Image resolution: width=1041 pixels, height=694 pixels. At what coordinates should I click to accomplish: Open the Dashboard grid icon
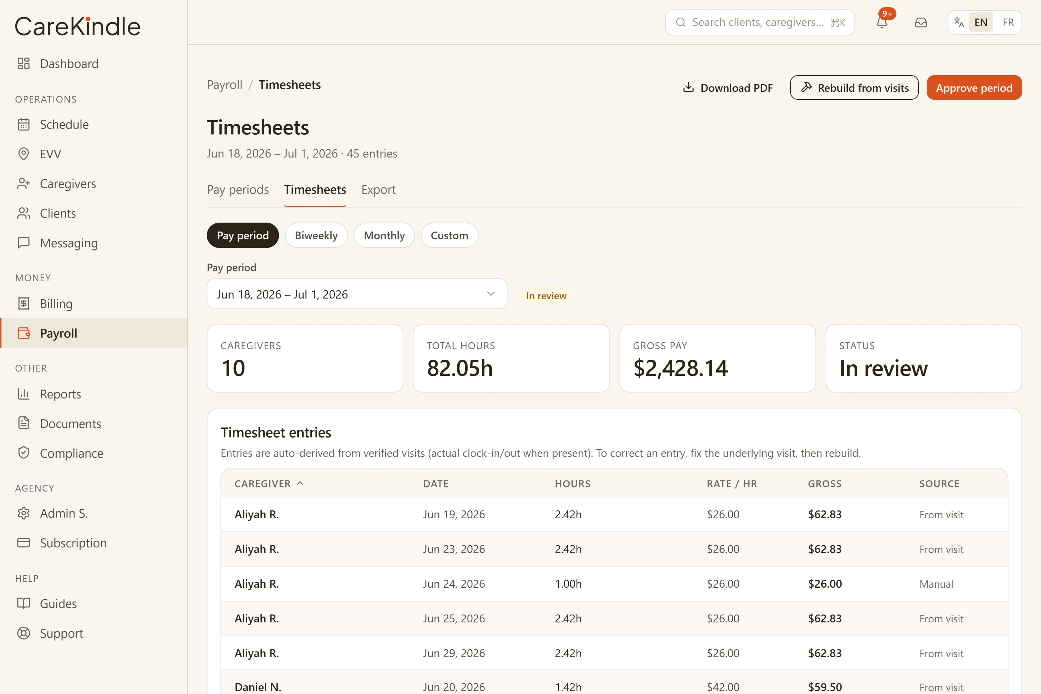click(24, 64)
